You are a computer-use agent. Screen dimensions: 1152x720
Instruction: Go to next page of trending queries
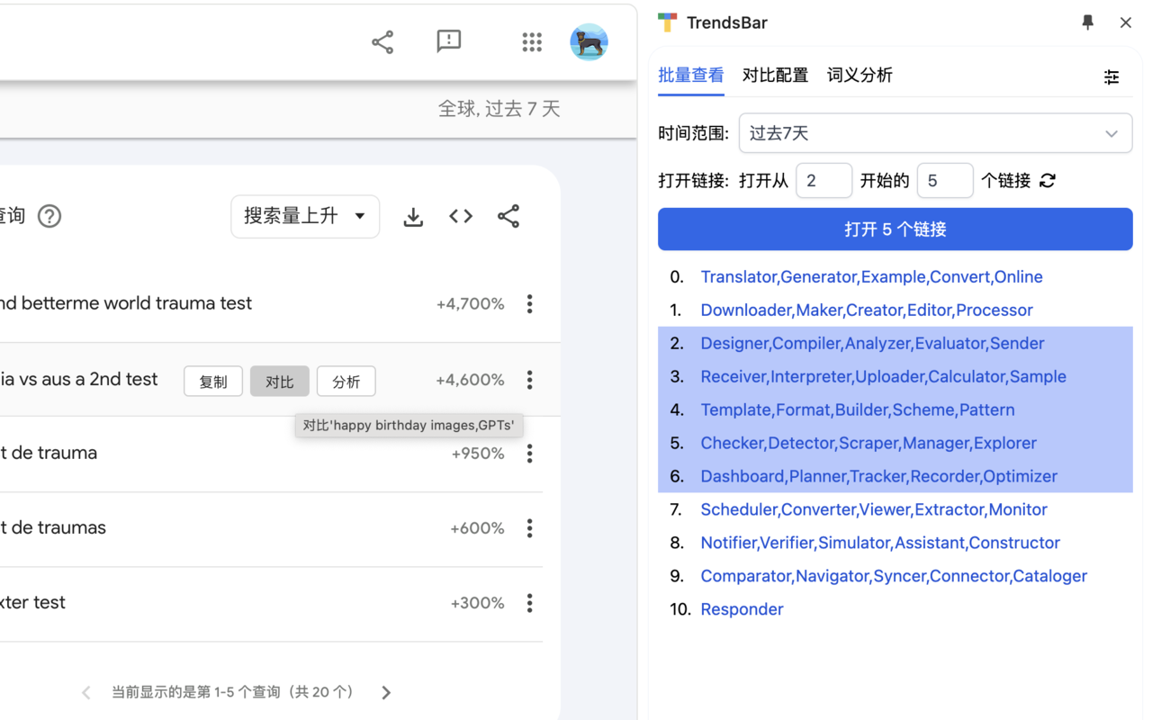385,692
